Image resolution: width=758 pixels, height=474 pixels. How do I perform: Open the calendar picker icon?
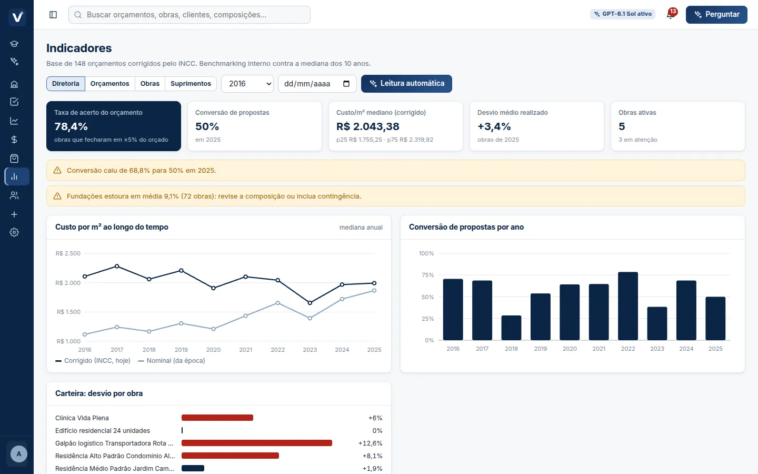(x=346, y=84)
